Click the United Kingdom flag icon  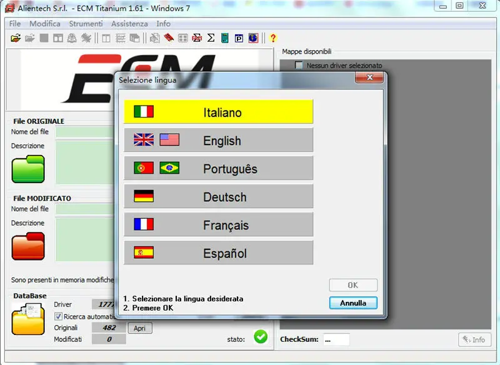(144, 139)
